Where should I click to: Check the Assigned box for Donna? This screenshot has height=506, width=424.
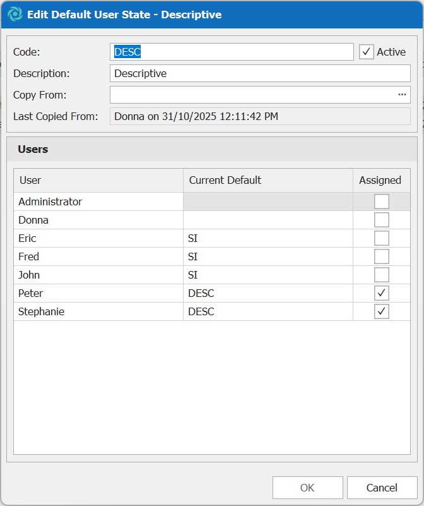(381, 220)
